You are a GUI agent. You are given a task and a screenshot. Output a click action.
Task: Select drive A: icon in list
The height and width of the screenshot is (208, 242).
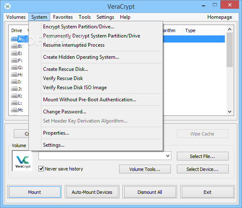[x=14, y=39]
